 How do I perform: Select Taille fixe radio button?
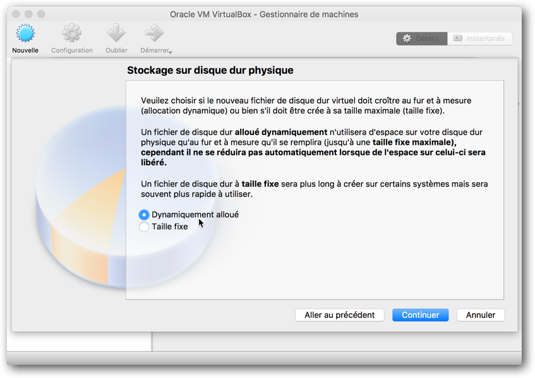click(144, 227)
